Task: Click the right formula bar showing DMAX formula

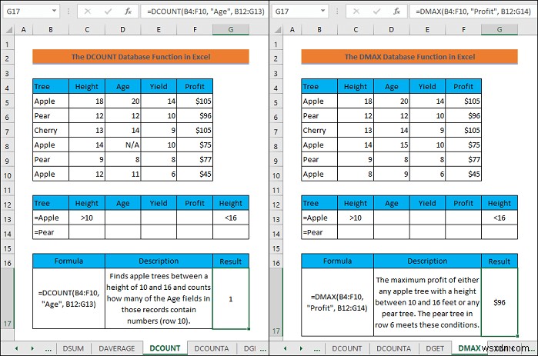Action: tap(473, 12)
